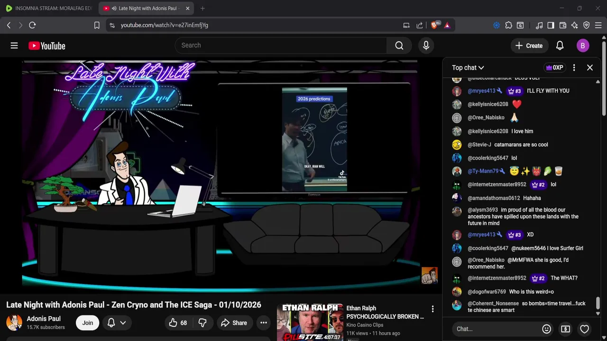Image resolution: width=607 pixels, height=341 pixels.
Task: Click chat user @mryes413 on the 'I'LL FLY WITH YOU' message
Action: [481, 91]
